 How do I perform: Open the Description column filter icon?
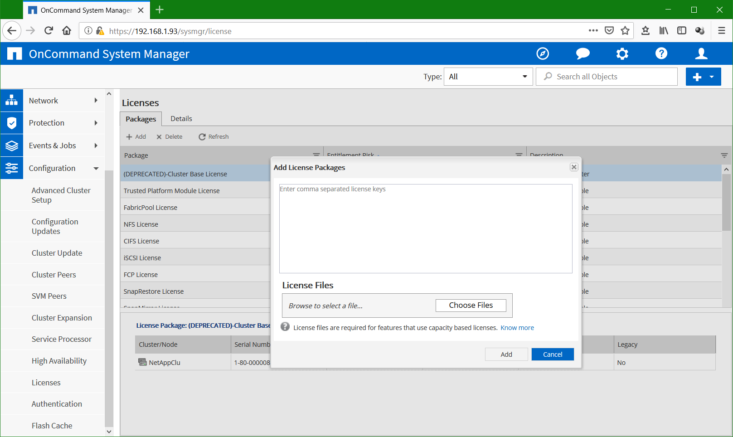click(x=724, y=155)
